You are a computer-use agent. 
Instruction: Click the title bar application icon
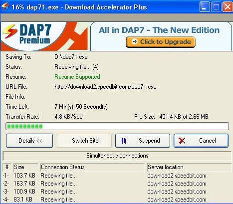tap(5, 6)
